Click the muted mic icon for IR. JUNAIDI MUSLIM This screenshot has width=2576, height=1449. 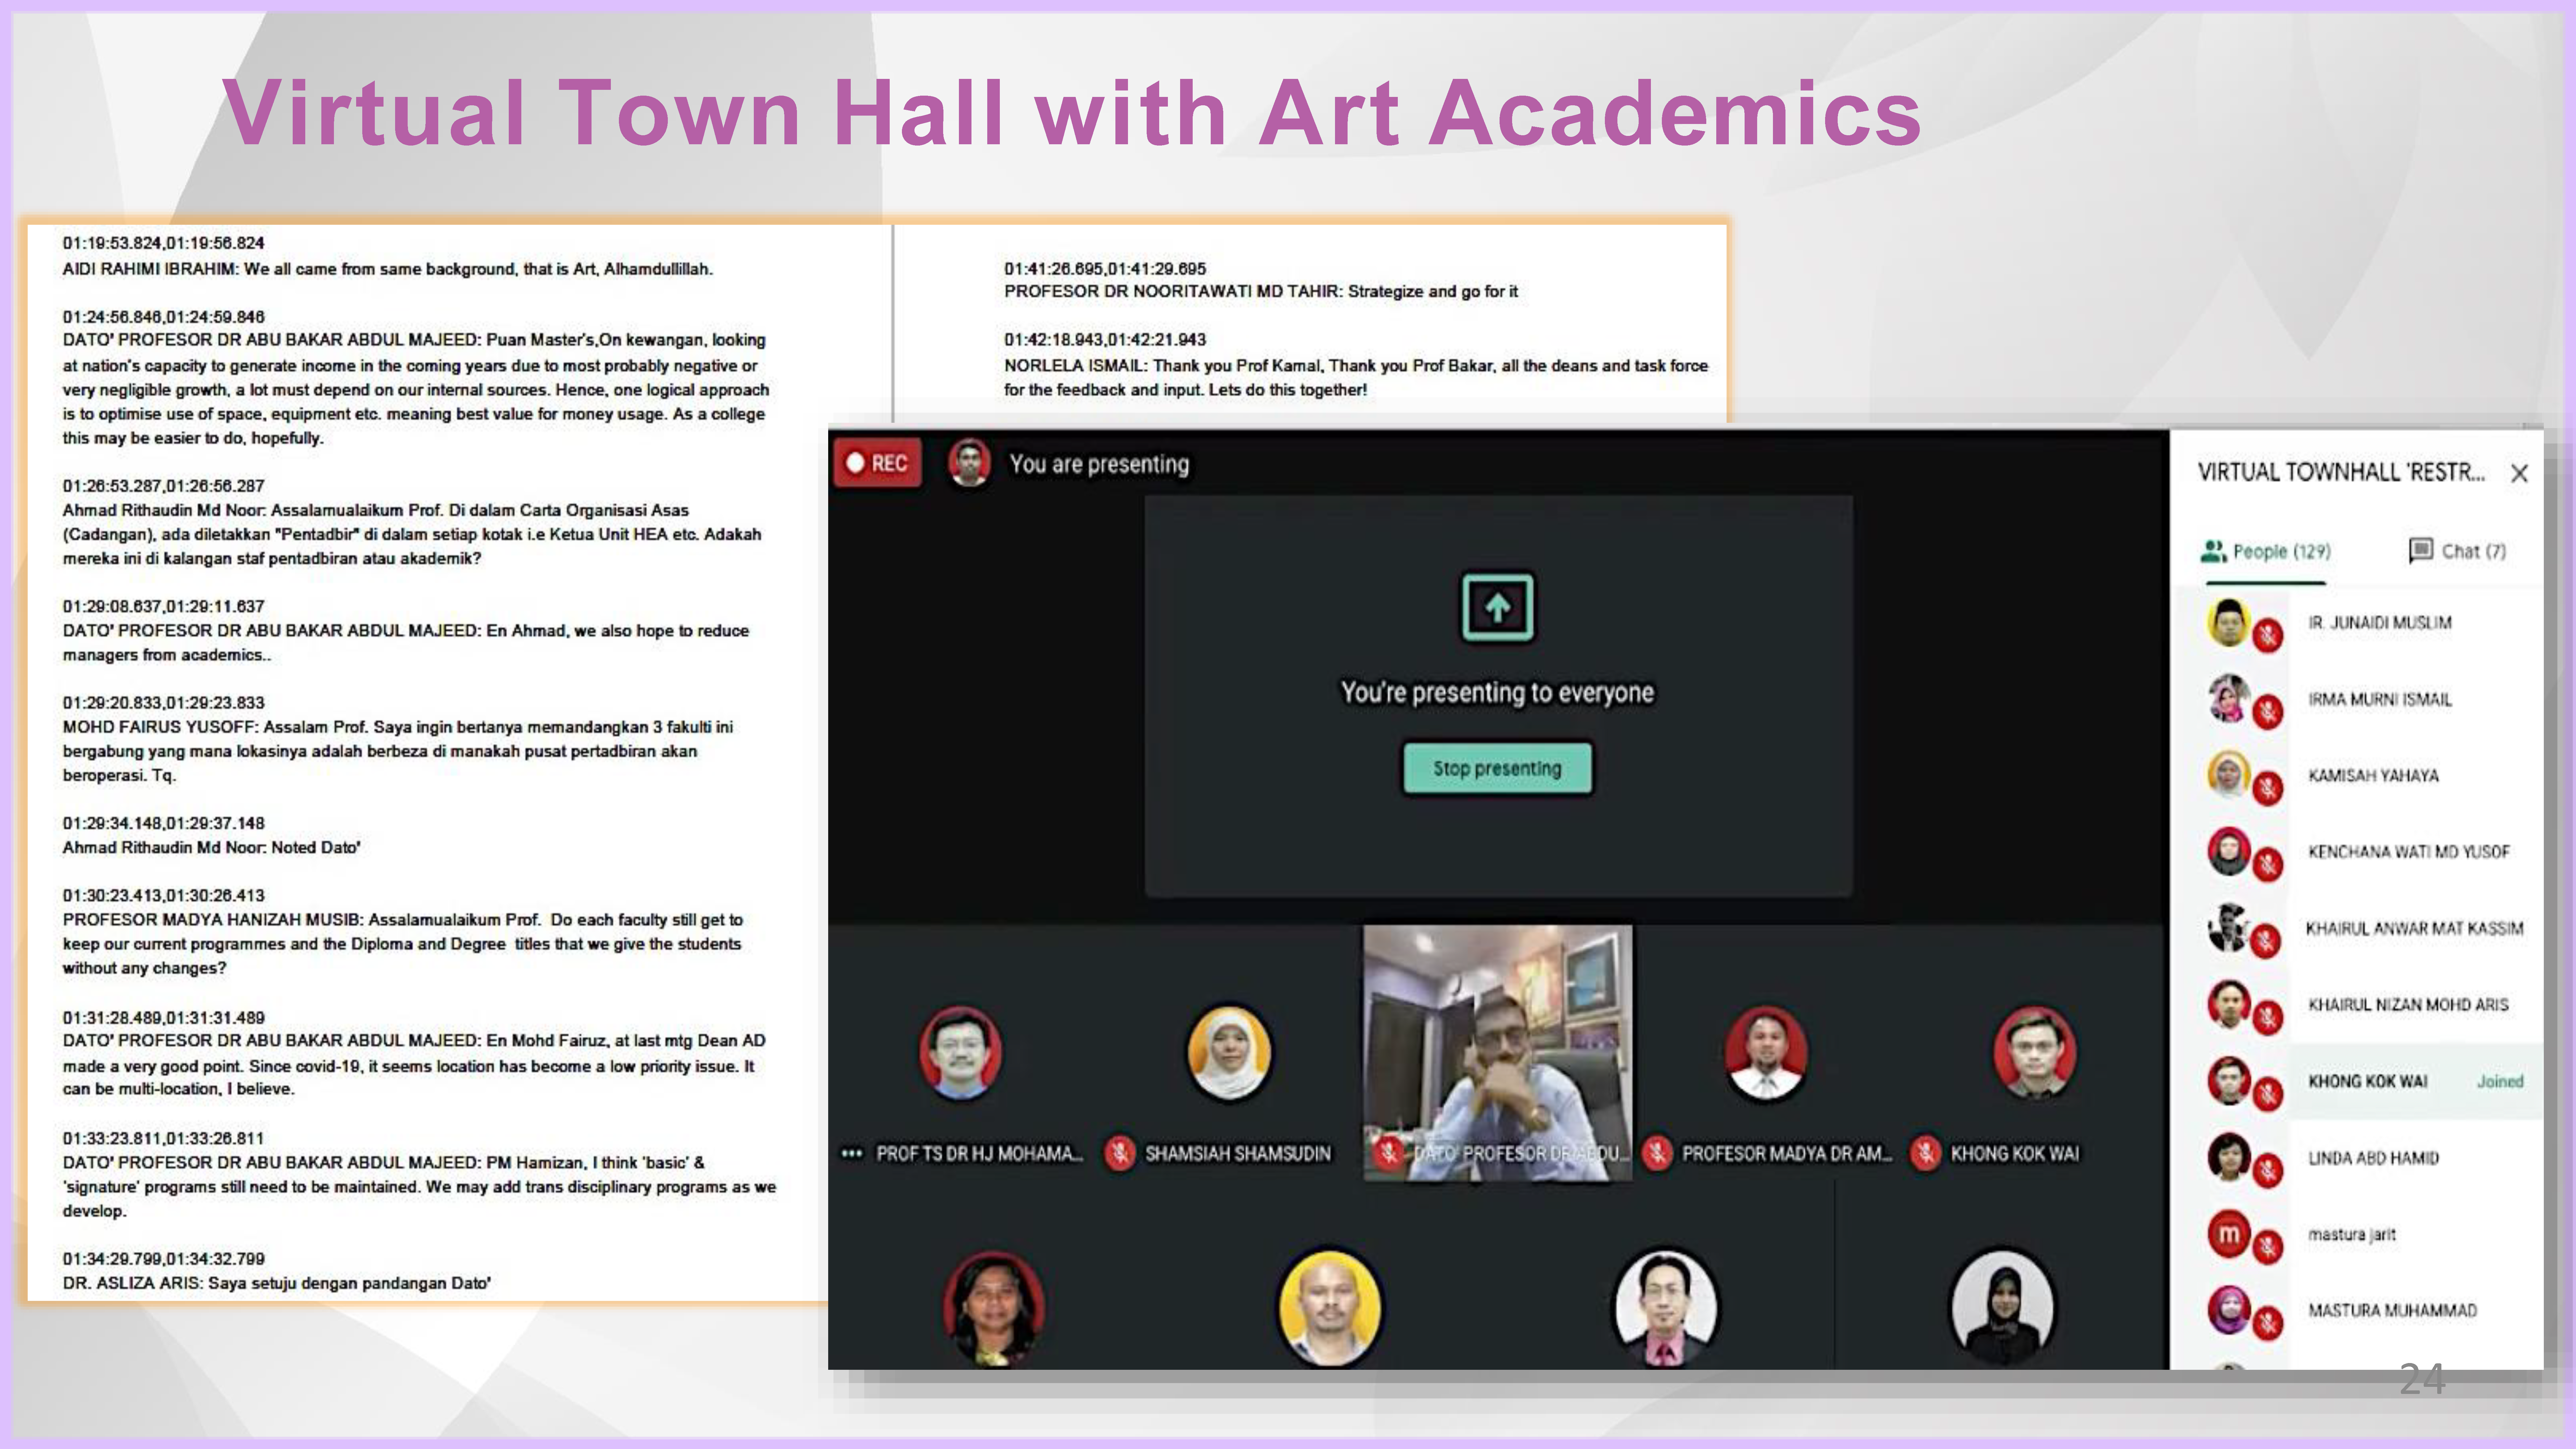click(x=2268, y=635)
